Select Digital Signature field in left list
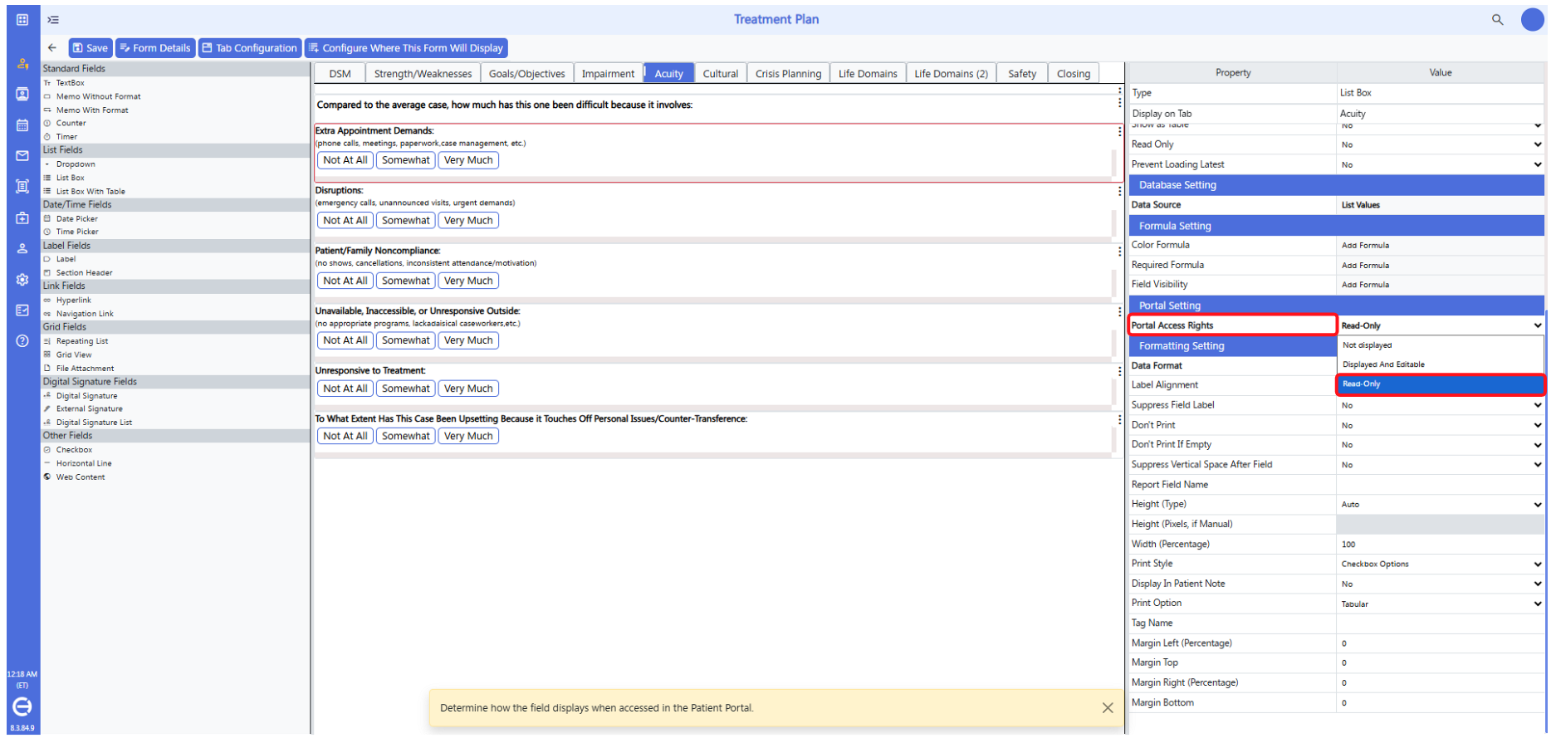This screenshot has height=743, width=1556. point(86,396)
